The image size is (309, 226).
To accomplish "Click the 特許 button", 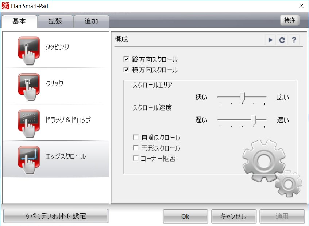I will (290, 20).
